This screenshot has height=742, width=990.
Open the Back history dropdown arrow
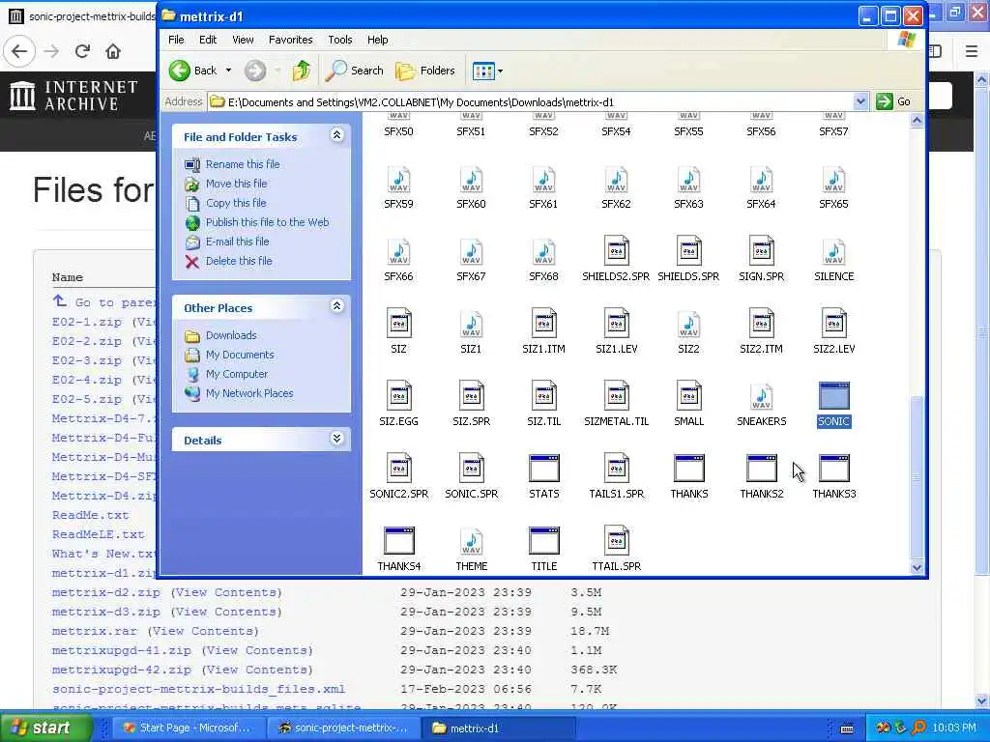pos(228,71)
